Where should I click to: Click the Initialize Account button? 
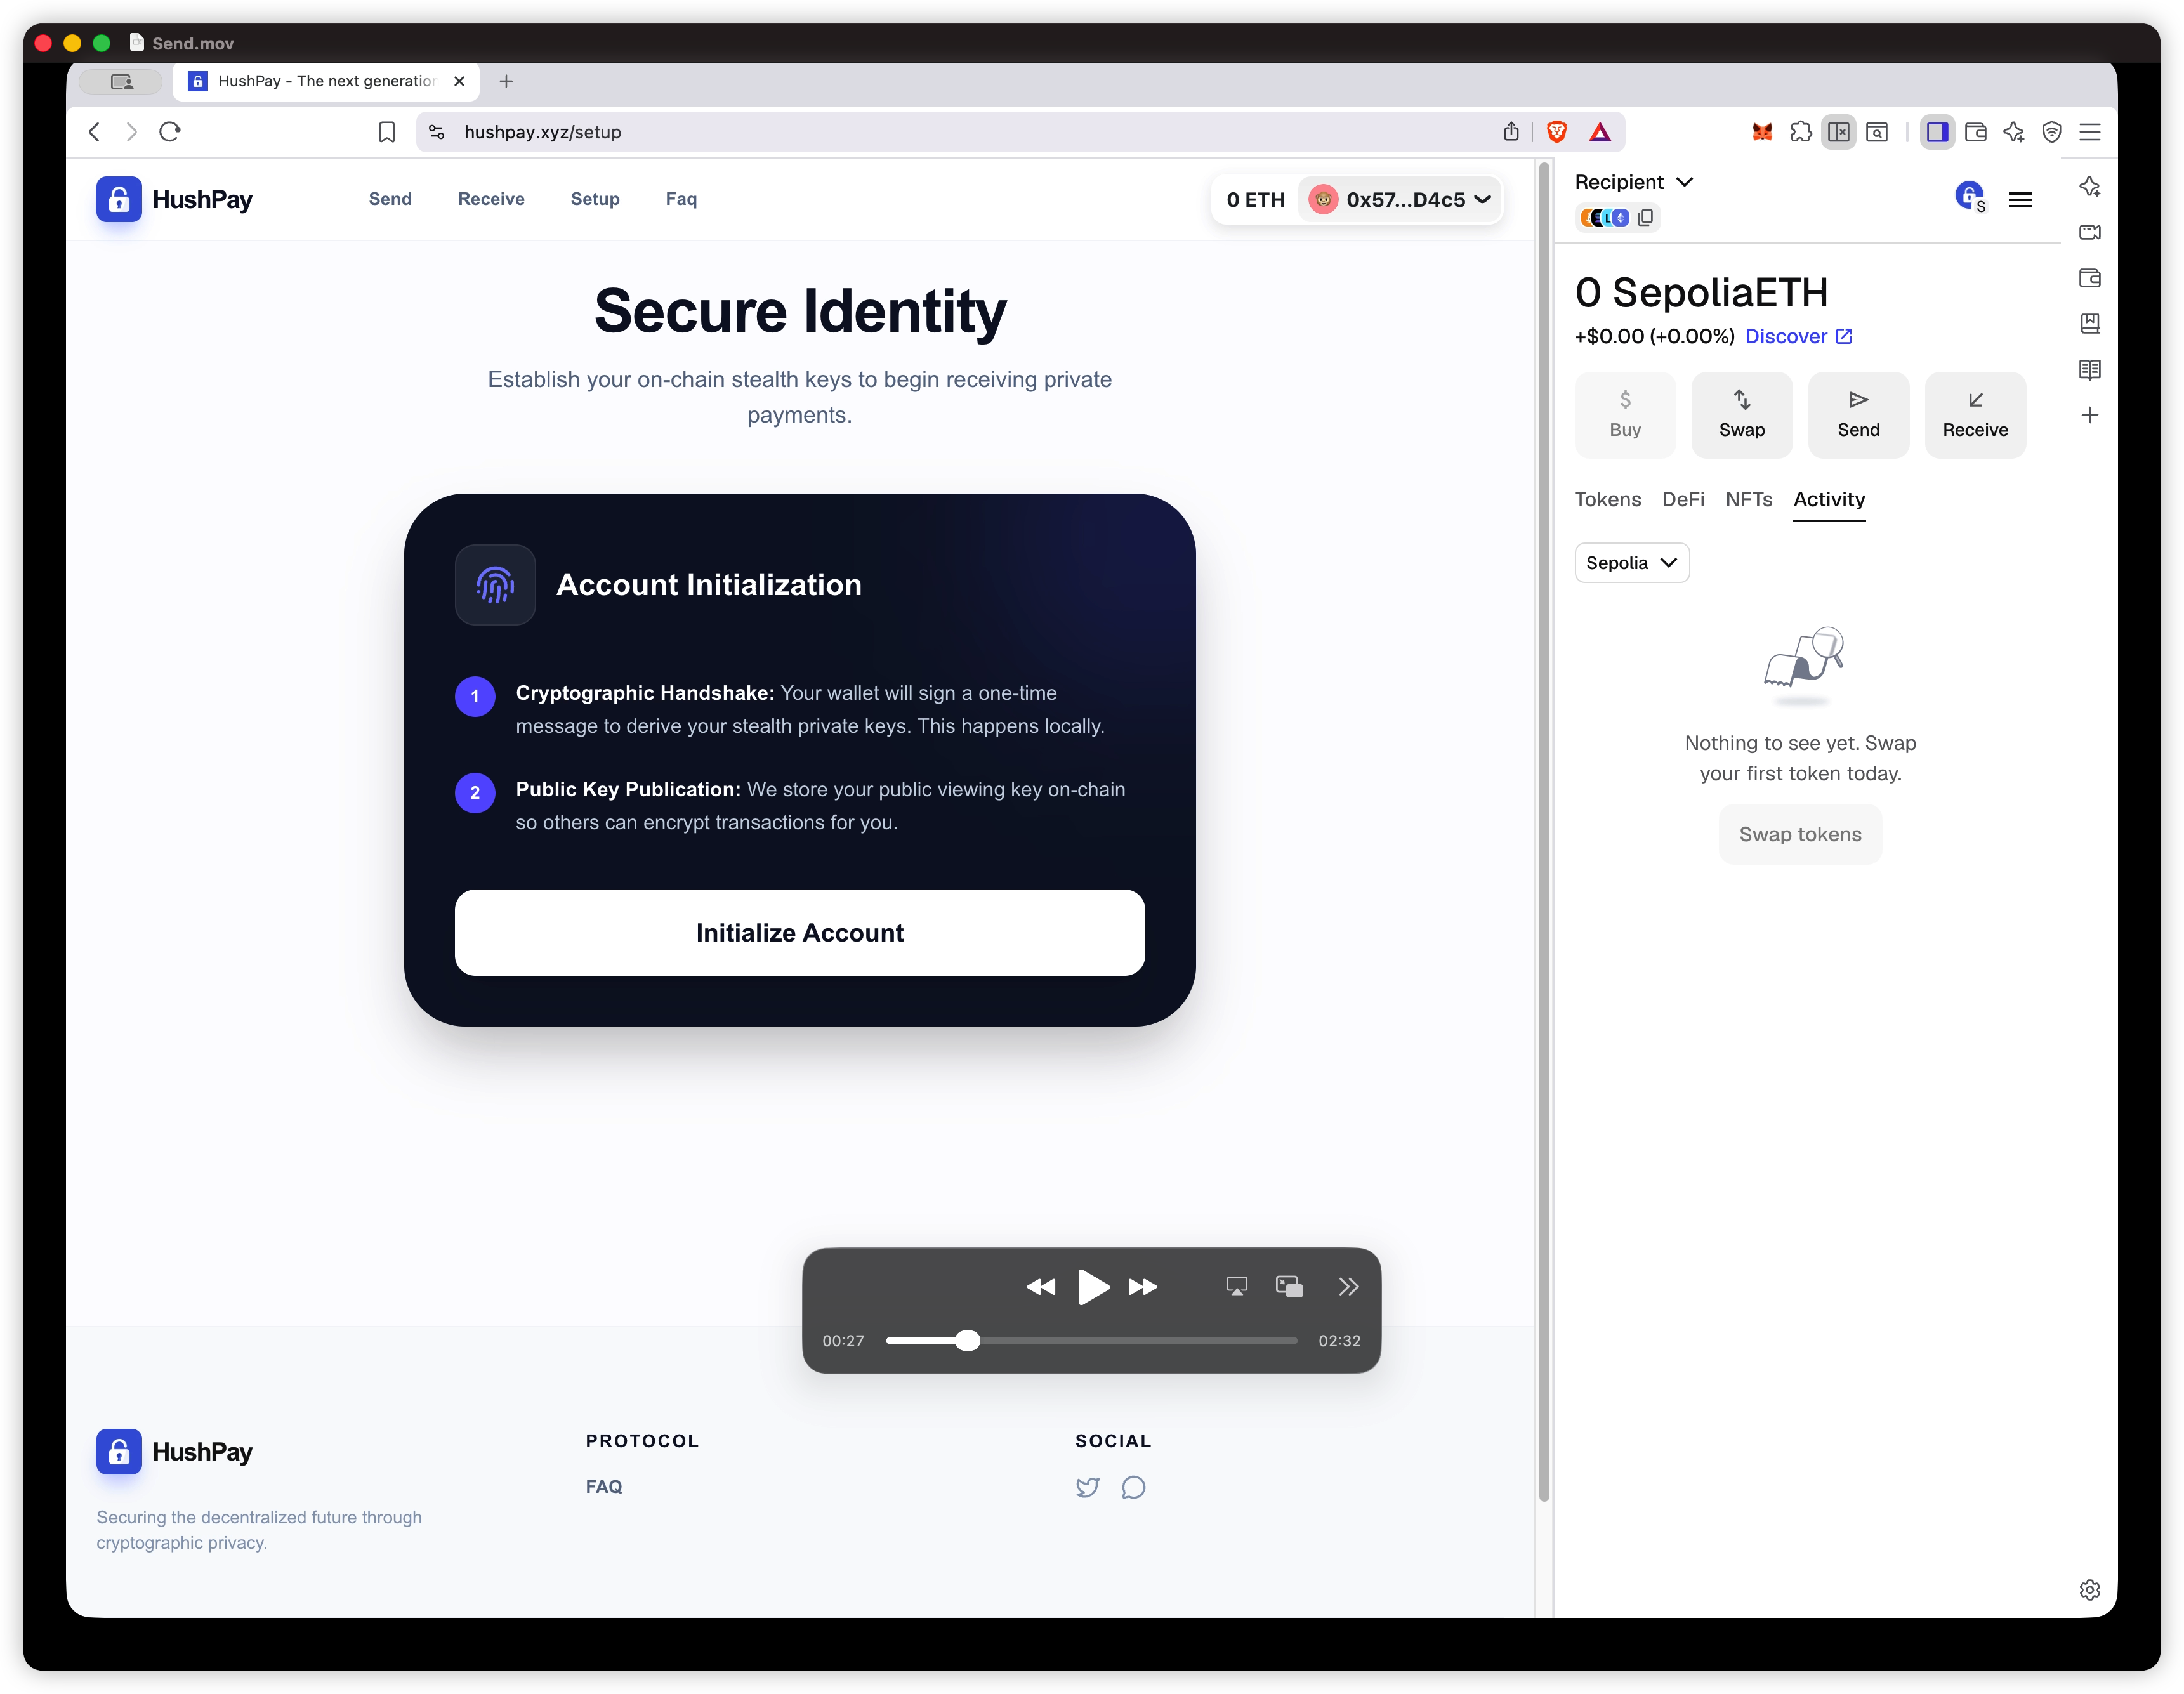(799, 932)
